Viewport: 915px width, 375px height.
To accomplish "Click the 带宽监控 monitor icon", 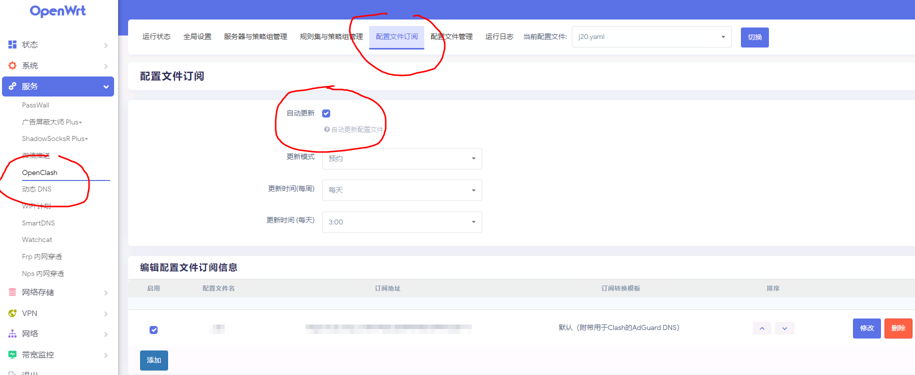I will [x=13, y=354].
